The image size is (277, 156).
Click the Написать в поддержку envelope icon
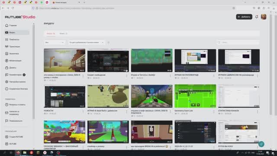(7, 113)
